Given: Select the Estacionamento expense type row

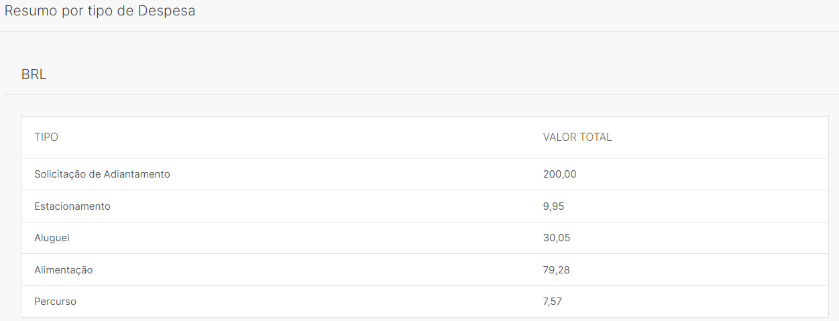Looking at the screenshot, I should coord(425,206).
